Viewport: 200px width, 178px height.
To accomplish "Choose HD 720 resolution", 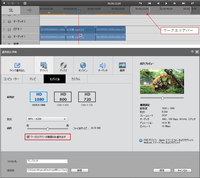I will point(87,97).
